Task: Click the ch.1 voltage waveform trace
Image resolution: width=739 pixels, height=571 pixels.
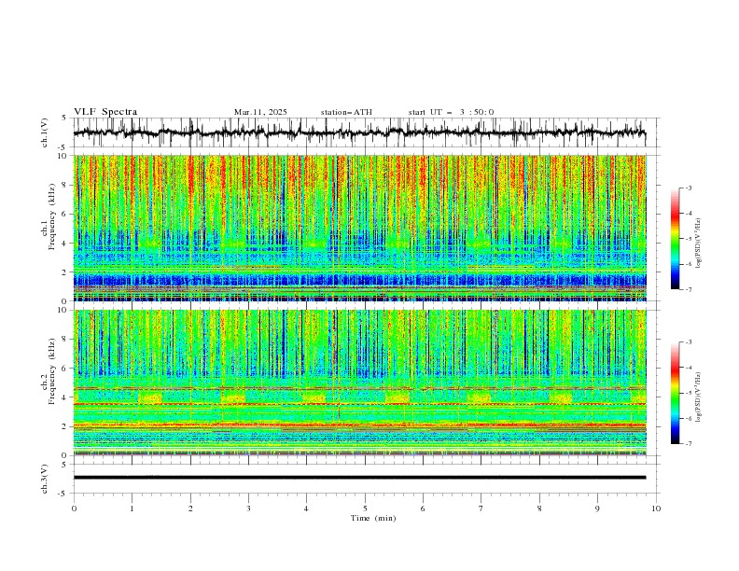Action: point(359,132)
